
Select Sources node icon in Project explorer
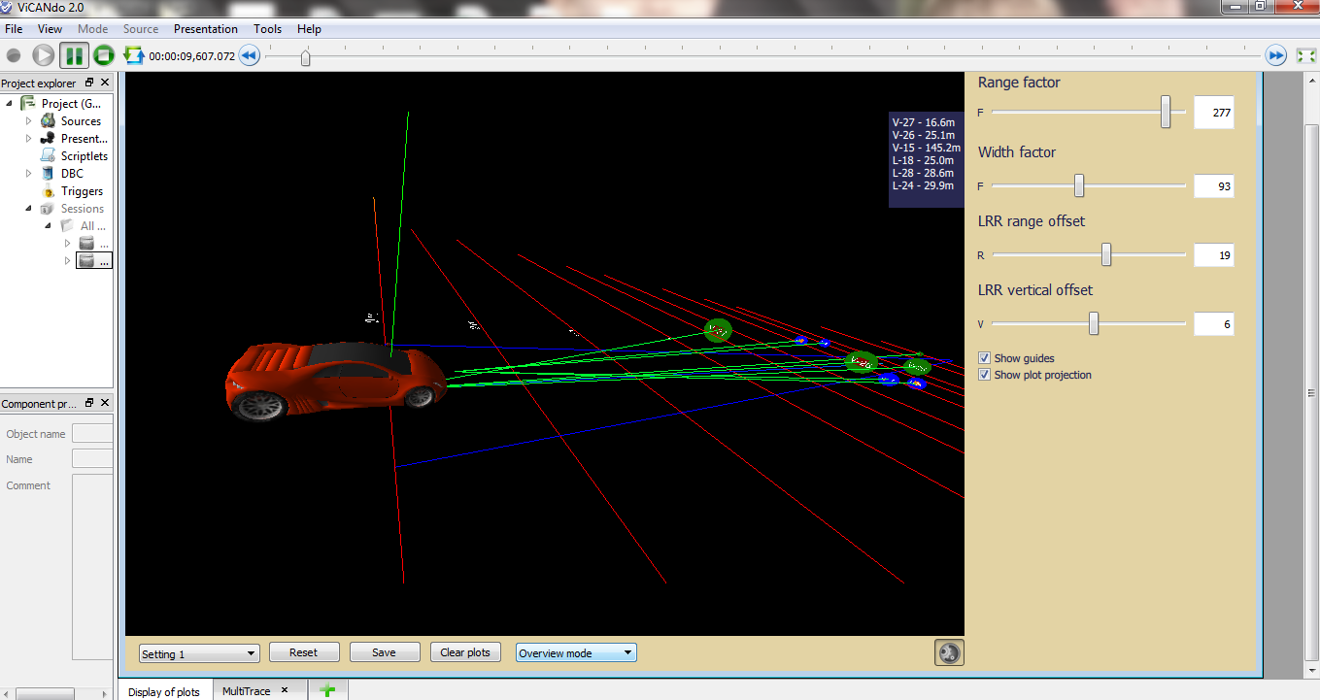click(x=48, y=121)
